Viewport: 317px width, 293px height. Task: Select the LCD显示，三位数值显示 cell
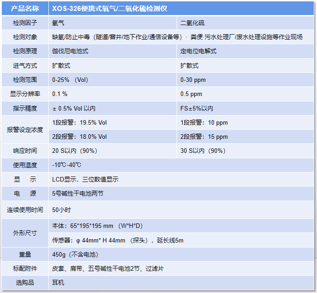point(181,179)
